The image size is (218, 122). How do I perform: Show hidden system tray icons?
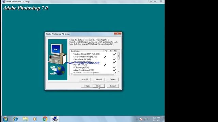[x=137, y=119]
